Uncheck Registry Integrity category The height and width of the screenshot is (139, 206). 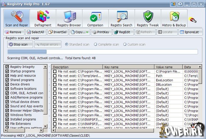[7, 67]
